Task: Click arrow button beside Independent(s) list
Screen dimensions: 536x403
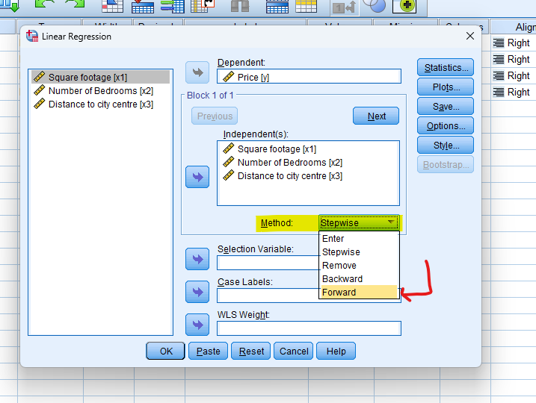Action: (x=197, y=177)
